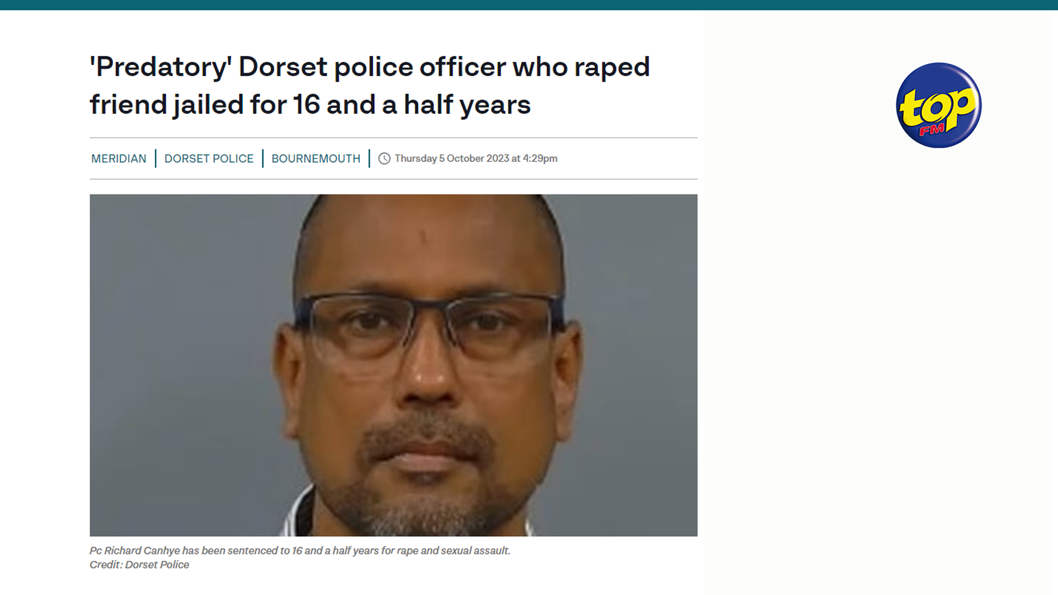The height and width of the screenshot is (595, 1058).
Task: Open the DORSET POLICE tag link
Action: (209, 159)
